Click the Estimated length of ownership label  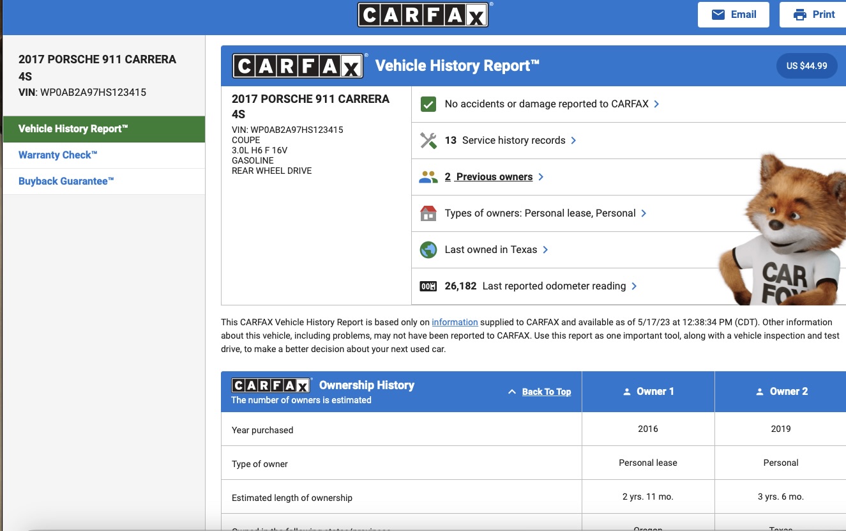(x=292, y=498)
